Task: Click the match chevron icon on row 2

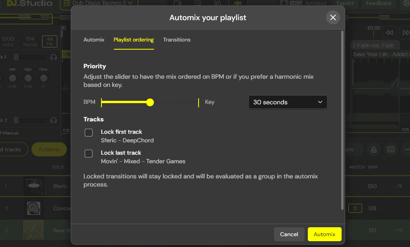Action: (x=355, y=208)
